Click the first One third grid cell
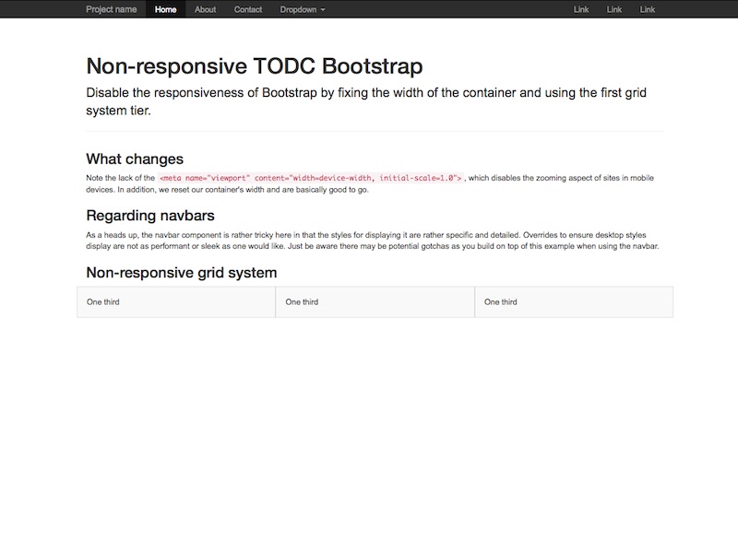This screenshot has height=553, width=738. 176,301
